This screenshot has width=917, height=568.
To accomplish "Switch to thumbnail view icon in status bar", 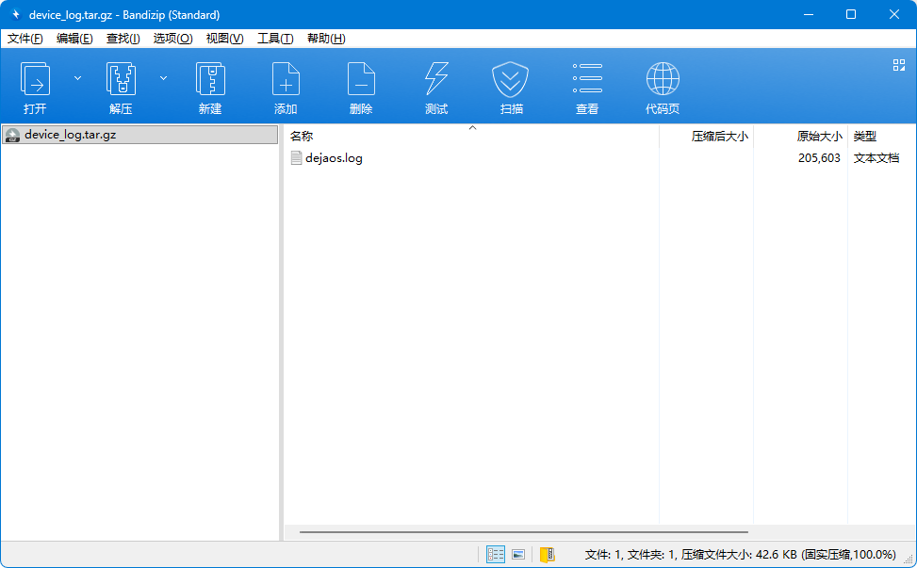I will coord(518,554).
